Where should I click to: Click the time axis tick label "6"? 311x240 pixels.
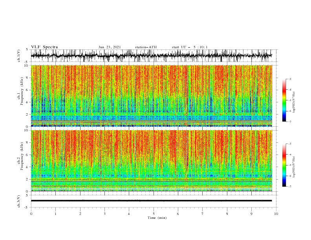[178, 214]
